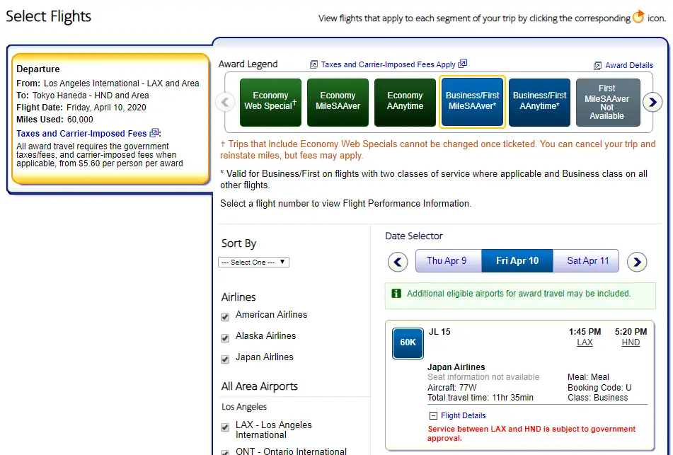Viewport: 673px width, 455px height.
Task: Click the JL 15 flight number
Action: [x=439, y=332]
